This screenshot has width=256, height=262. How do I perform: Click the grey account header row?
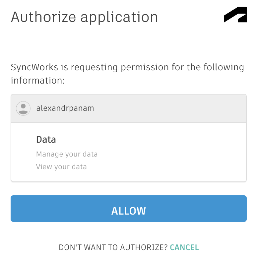(166, 108)
